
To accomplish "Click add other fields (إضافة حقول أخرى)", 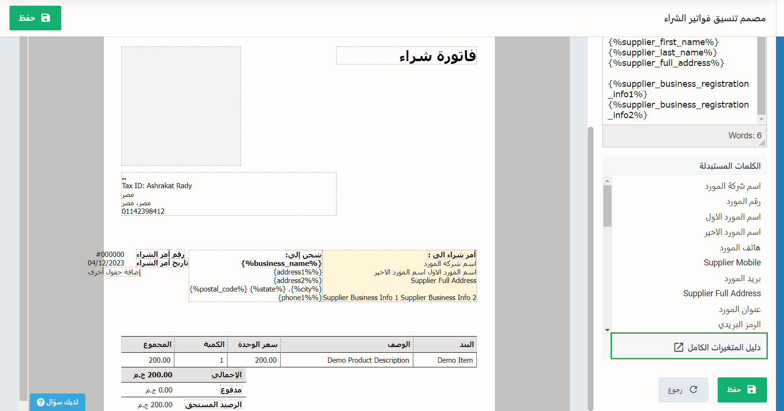I will point(114,272).
